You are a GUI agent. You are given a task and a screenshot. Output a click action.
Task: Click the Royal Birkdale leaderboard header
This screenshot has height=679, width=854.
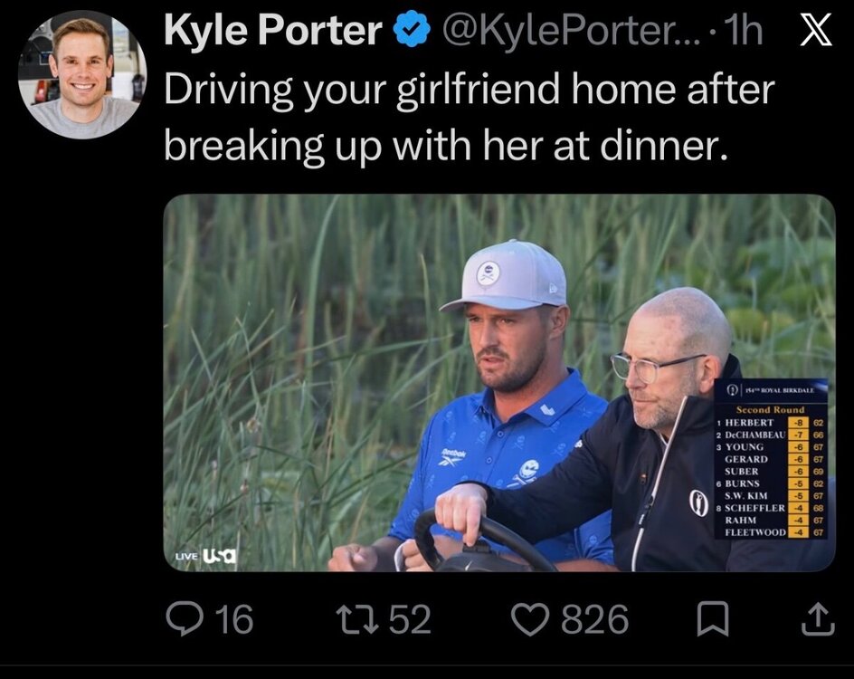[x=771, y=390]
